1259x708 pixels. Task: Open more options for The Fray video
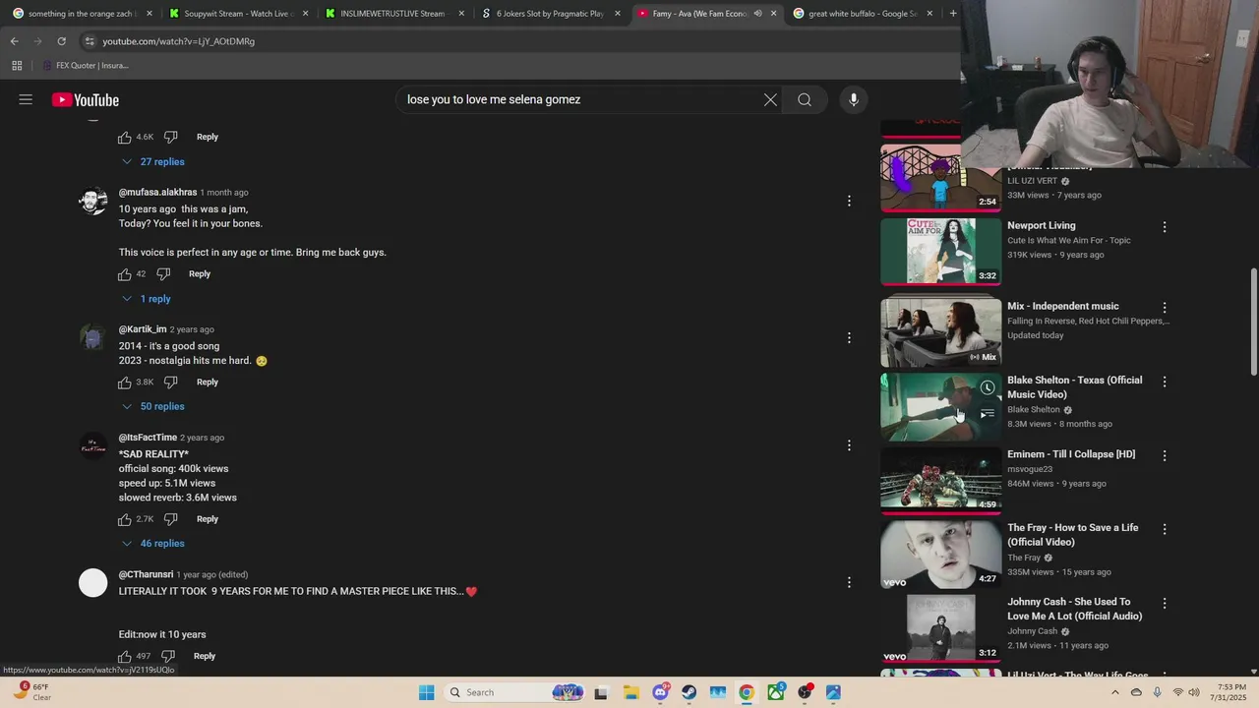click(x=1165, y=529)
